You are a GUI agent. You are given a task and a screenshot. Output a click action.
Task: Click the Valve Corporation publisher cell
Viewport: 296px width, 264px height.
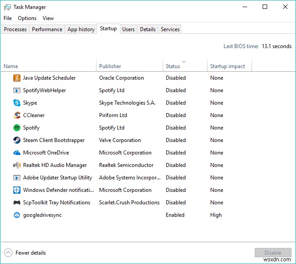point(120,140)
